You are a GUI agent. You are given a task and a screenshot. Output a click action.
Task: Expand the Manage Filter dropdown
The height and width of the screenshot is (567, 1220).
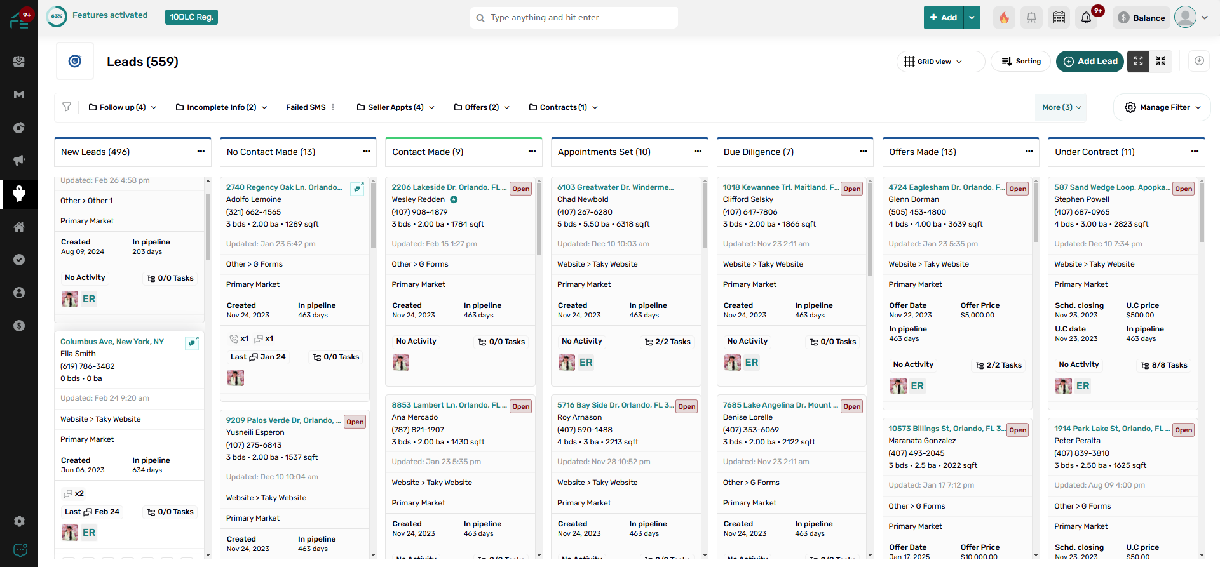[1162, 107]
